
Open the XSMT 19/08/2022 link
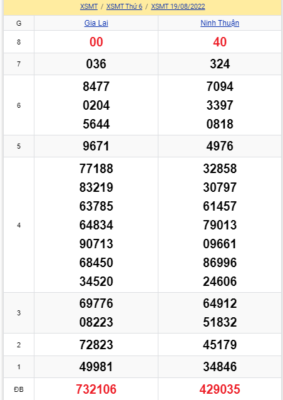178,6
